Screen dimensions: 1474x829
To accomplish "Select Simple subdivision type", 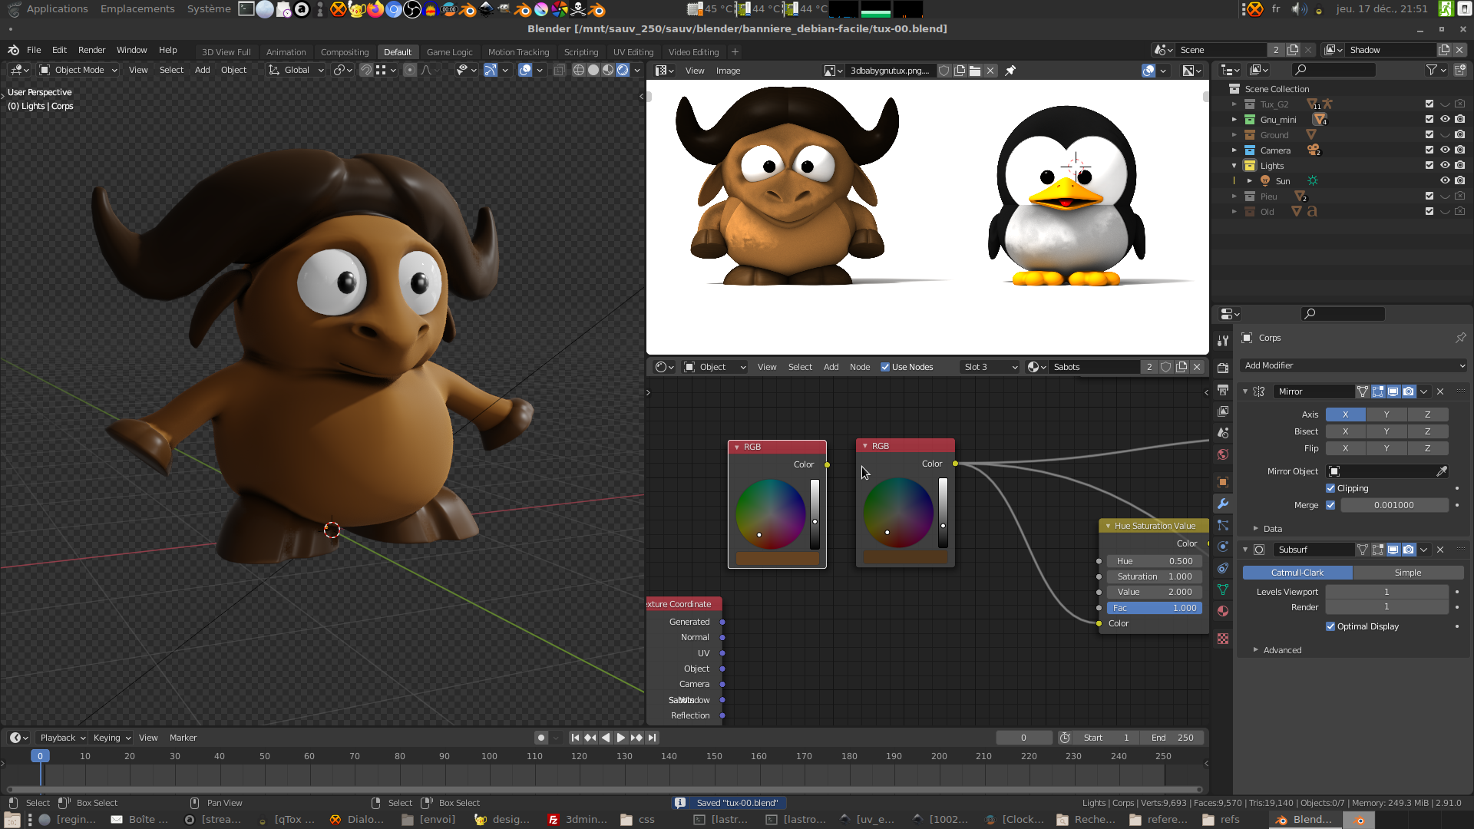I will point(1408,573).
